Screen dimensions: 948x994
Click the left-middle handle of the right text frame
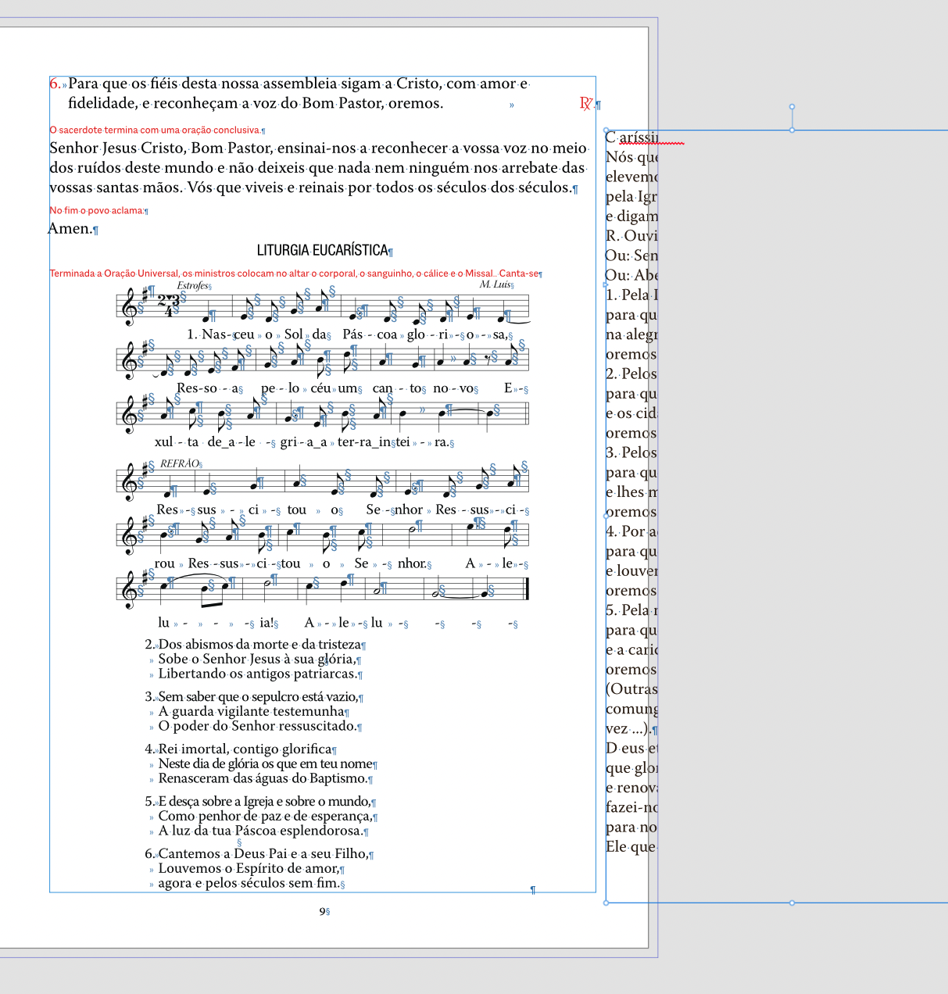pyautogui.click(x=606, y=517)
